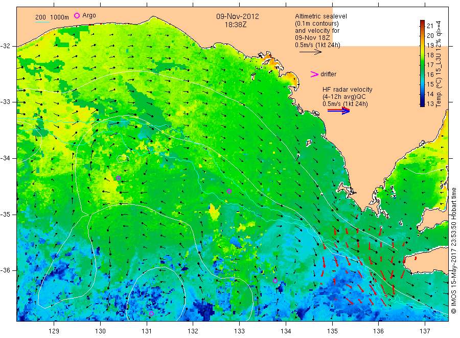Click the temperature colorbar scale
This screenshot has width=460, height=338.
coord(422,64)
